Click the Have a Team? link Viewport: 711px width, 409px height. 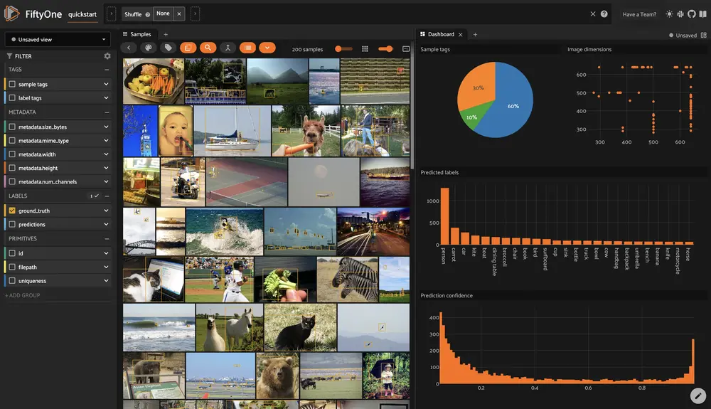pos(638,14)
